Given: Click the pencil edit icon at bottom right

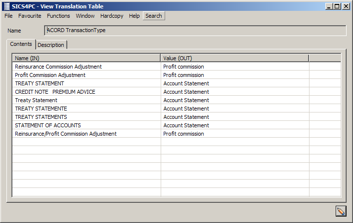Looking at the screenshot, I should click(x=340, y=211).
